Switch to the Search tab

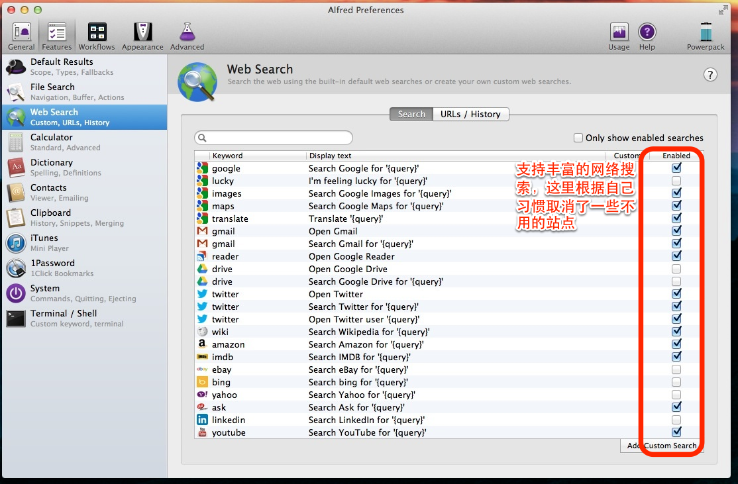411,115
